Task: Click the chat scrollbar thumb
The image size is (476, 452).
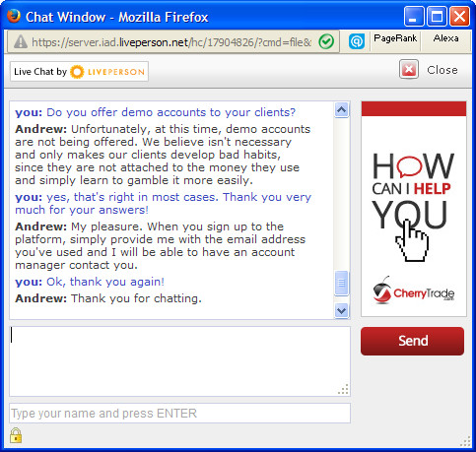Action: 342,283
